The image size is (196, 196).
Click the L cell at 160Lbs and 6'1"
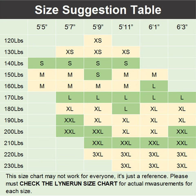click(154, 86)
